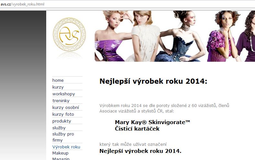Click text 'Čisticí kartáček'
Screen dimensions: 255x160
click(137, 129)
